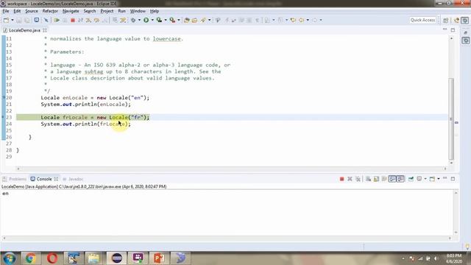The width and height of the screenshot is (471, 265).
Task: Click the Open Perspective icon
Action: coord(446,20)
